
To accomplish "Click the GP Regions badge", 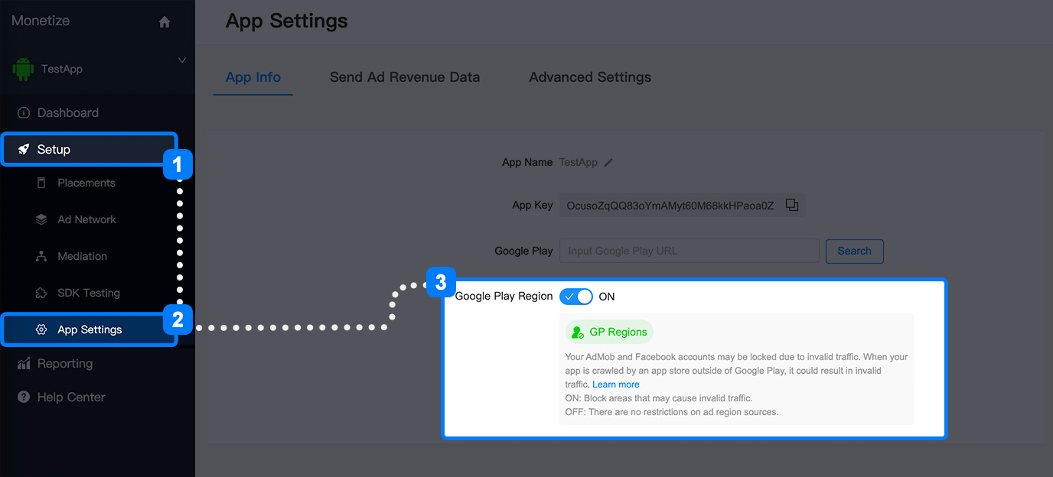I will coord(609,332).
